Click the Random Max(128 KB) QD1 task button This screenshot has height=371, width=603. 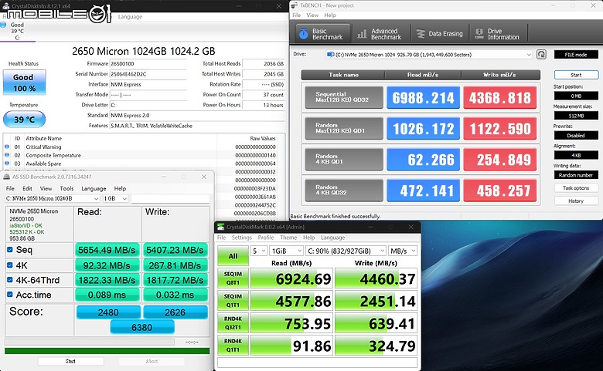pyautogui.click(x=344, y=128)
